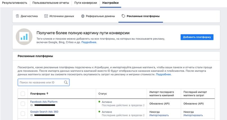Check the Facebook Ads Platform row checkbox
Image resolution: width=227 pixels, height=120 pixels.
23,103
